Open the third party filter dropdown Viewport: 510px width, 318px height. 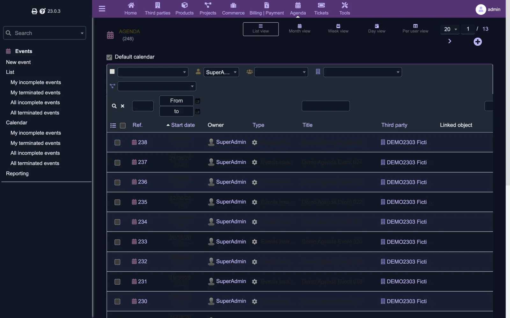coord(362,72)
